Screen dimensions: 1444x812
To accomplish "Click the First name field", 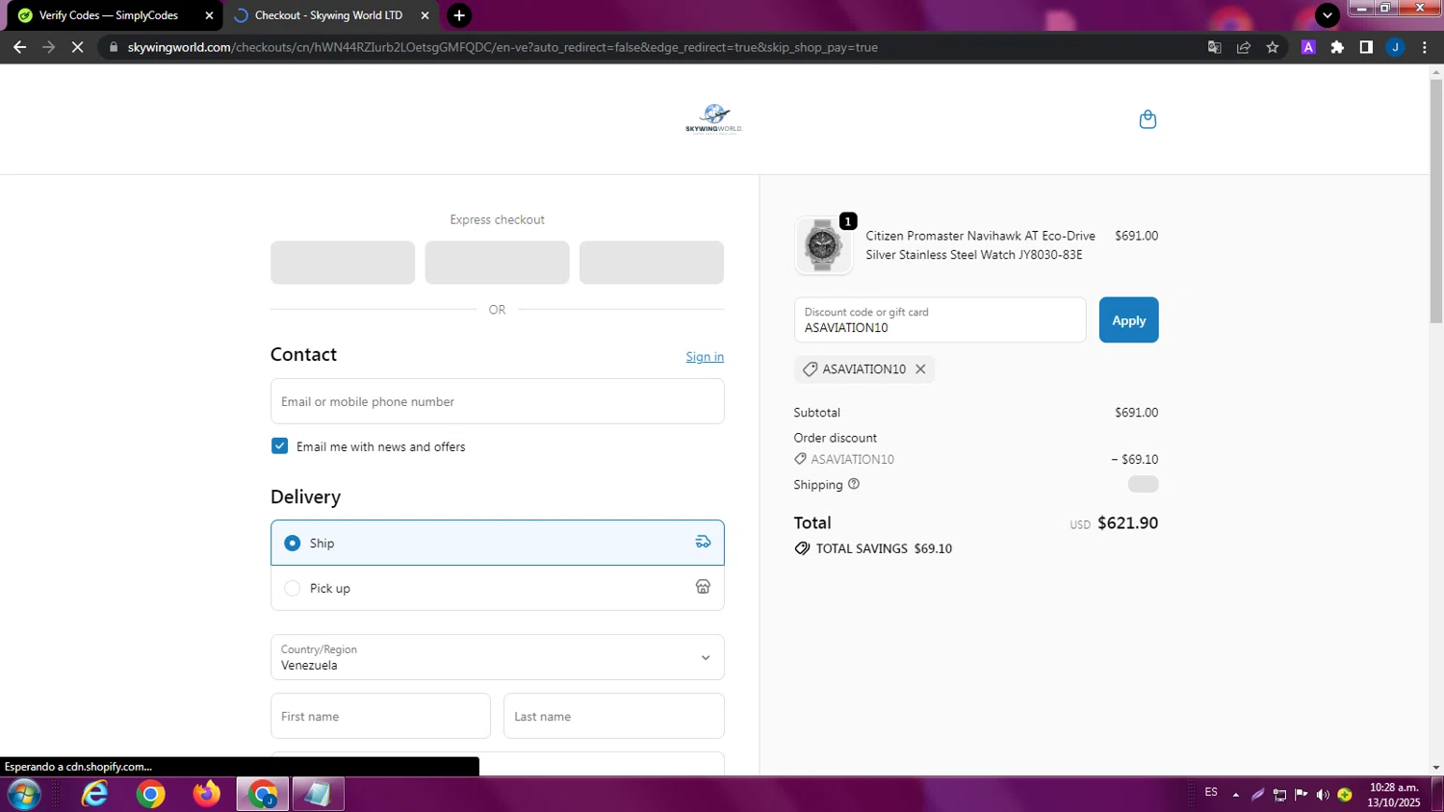I will pos(380,717).
